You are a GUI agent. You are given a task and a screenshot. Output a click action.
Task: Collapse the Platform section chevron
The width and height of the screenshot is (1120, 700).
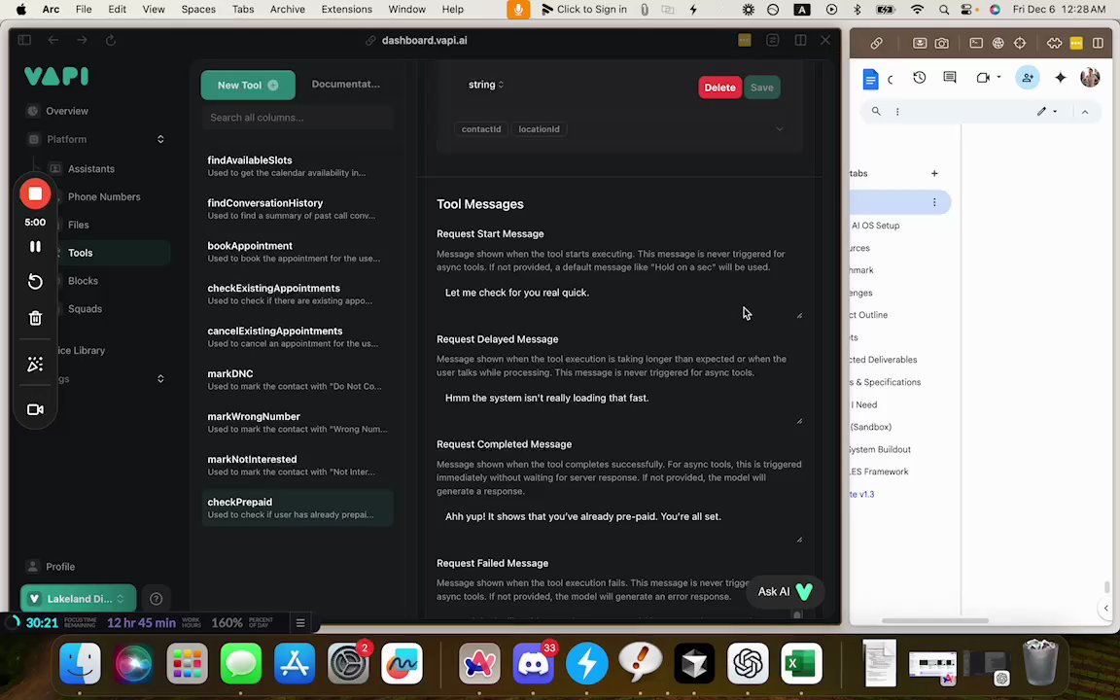(160, 139)
